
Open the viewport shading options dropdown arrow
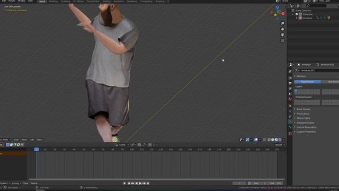tap(283, 140)
